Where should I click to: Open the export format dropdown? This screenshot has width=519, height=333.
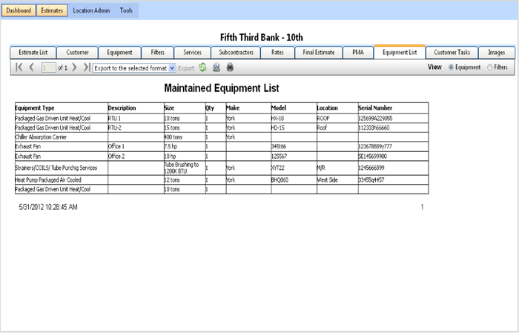coord(134,67)
